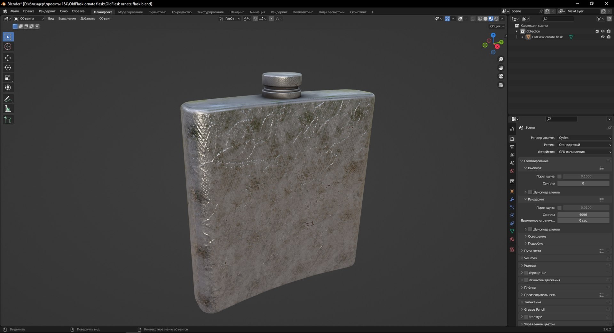This screenshot has height=333, width=614.
Task: Expand OldFlask ornate flask tree item
Action: pyautogui.click(x=523, y=37)
